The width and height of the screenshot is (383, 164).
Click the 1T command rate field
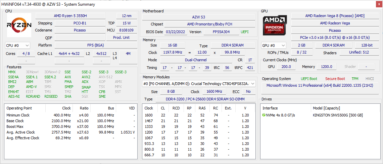[250, 60]
